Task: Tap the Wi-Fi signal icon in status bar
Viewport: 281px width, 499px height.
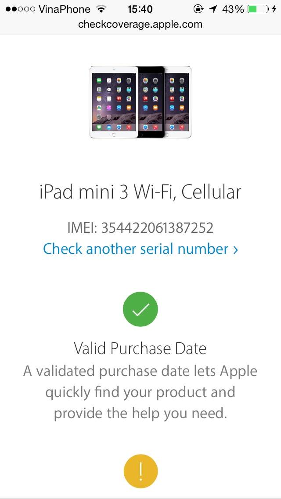Action: tap(101, 9)
